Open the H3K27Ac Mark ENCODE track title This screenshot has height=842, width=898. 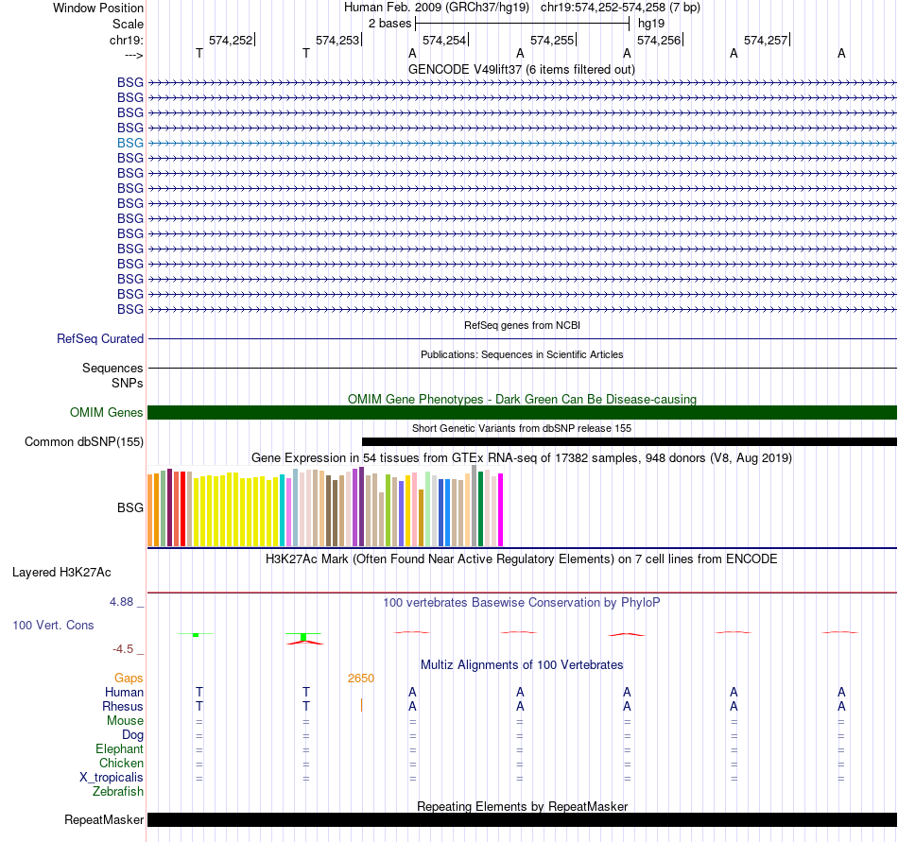pyautogui.click(x=522, y=559)
